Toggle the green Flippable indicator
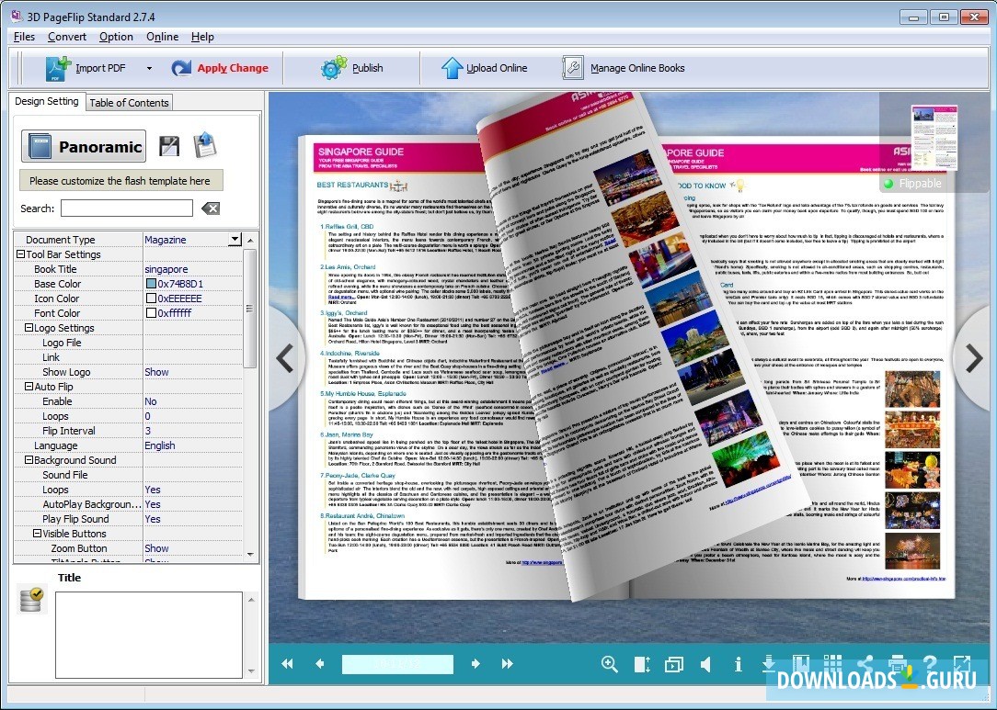The image size is (997, 710). 888,184
